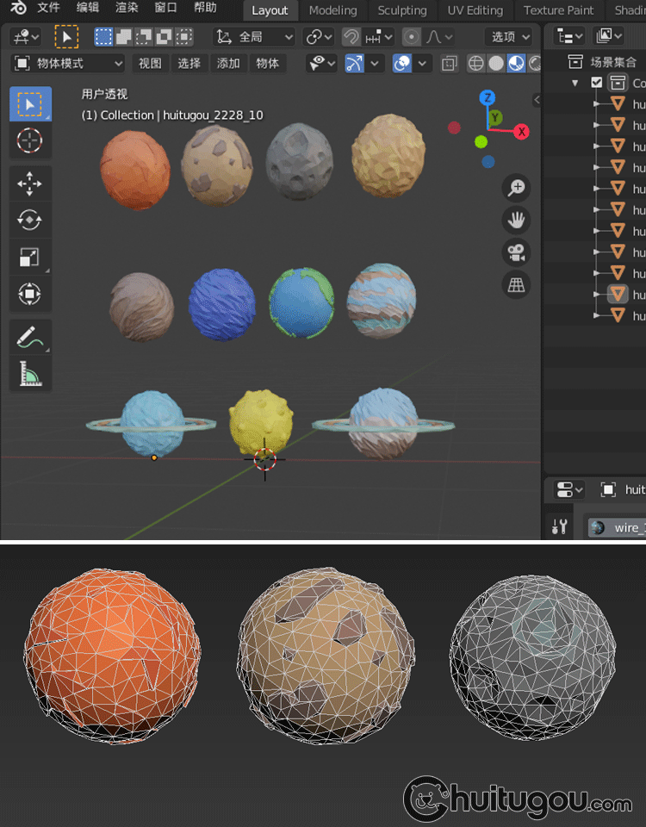Activate the Move tool

pos(30,183)
